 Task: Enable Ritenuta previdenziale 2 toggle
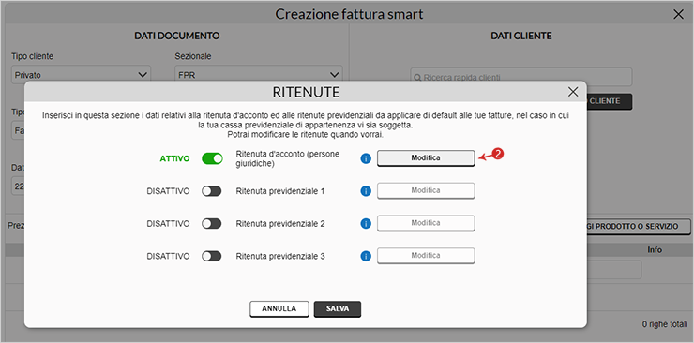tap(212, 224)
